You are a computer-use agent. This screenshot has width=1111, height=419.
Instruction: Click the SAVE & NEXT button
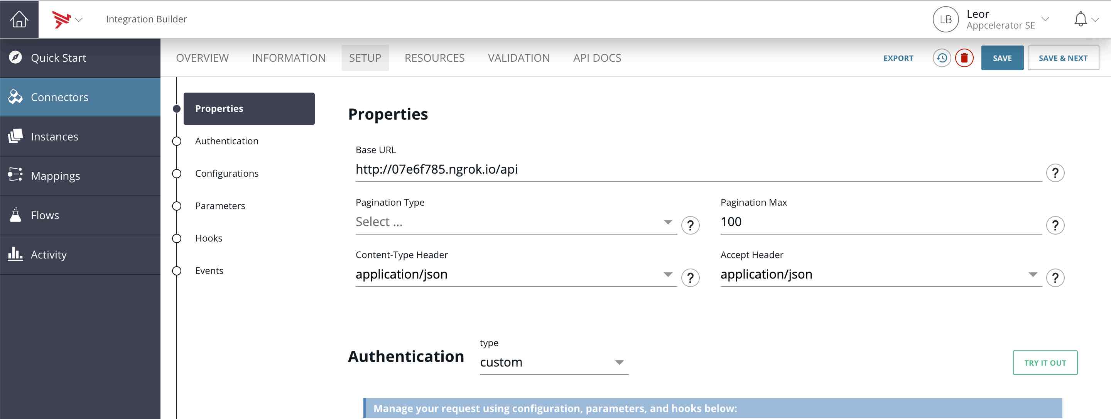(x=1063, y=58)
